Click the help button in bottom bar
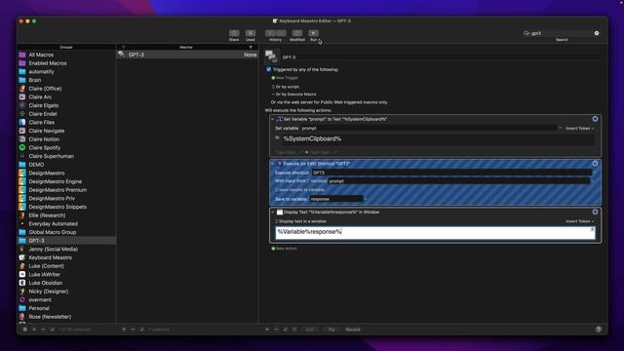This screenshot has width=624, height=351. point(598,330)
